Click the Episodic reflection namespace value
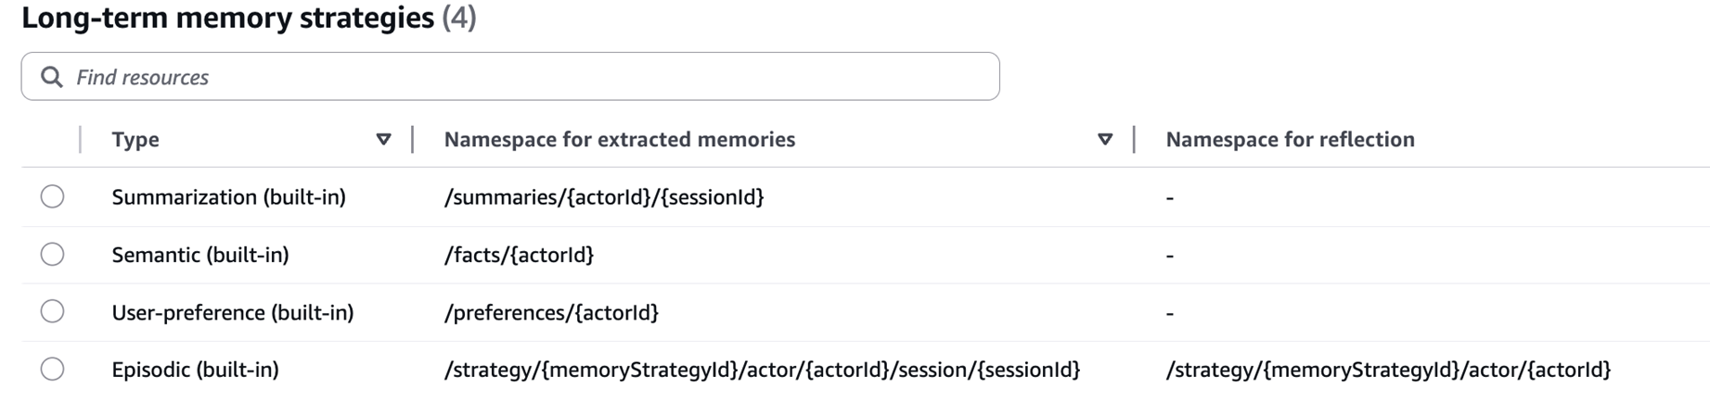 pos(1388,370)
